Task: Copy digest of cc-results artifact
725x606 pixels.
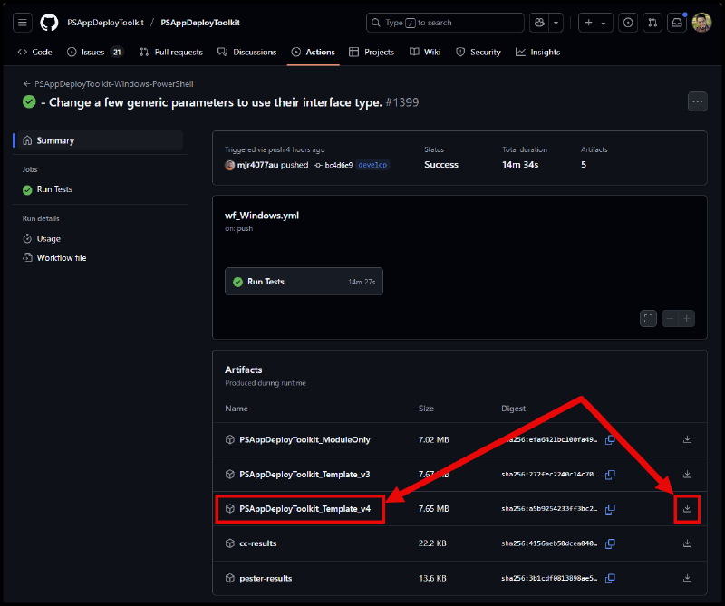Action: pyautogui.click(x=610, y=543)
